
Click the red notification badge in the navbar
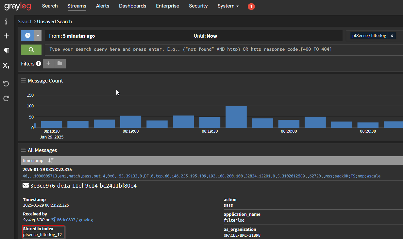point(251,6)
